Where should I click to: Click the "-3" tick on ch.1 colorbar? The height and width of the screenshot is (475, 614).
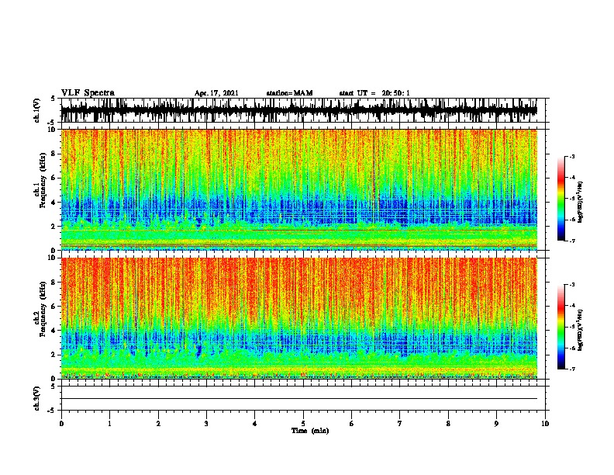click(x=572, y=156)
